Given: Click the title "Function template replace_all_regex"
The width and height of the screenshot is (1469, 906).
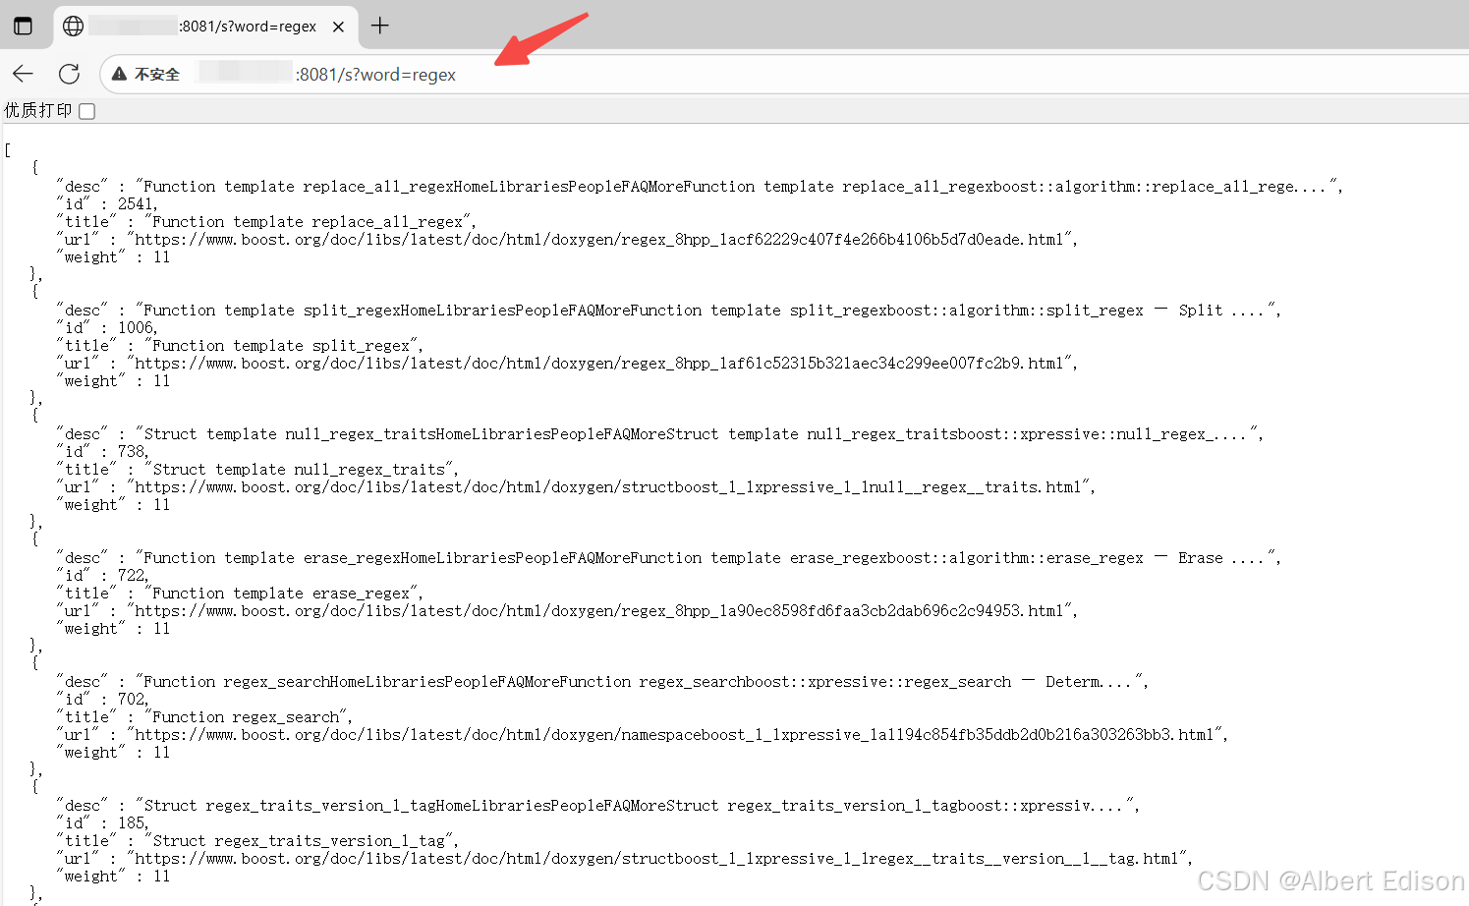Looking at the screenshot, I should [309, 222].
